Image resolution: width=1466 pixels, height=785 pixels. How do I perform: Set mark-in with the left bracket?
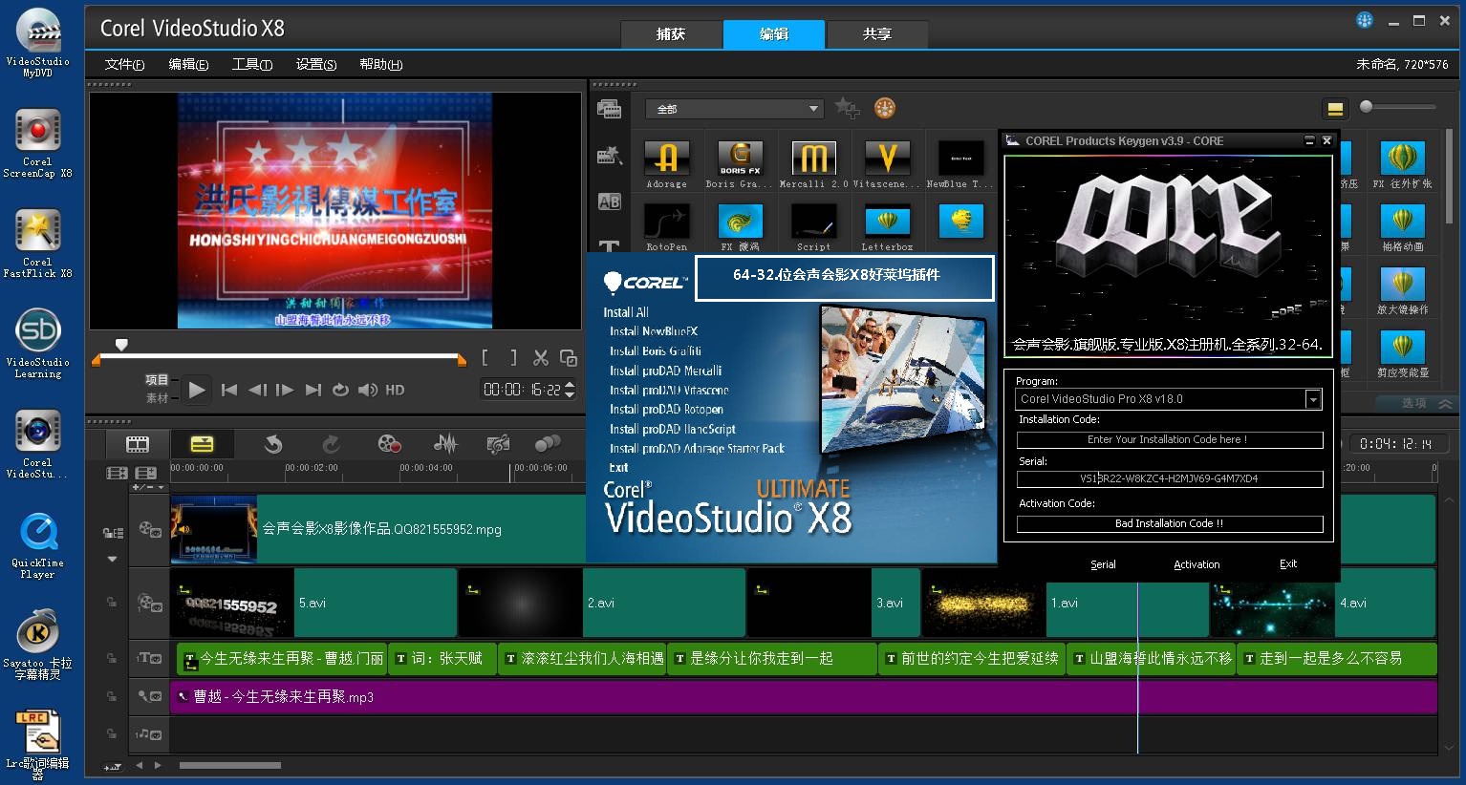(x=485, y=358)
